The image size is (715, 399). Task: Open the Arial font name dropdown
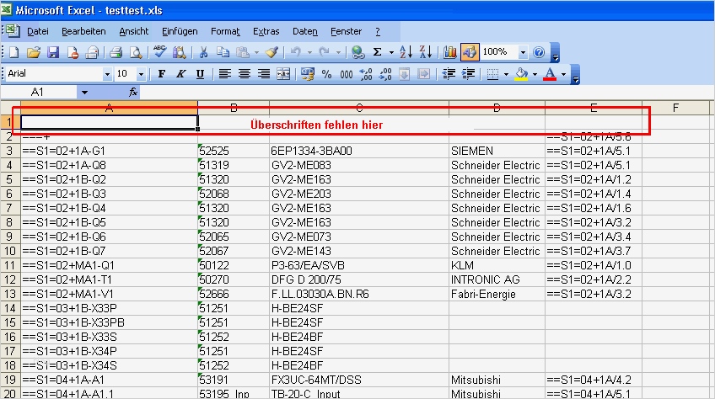[x=107, y=74]
